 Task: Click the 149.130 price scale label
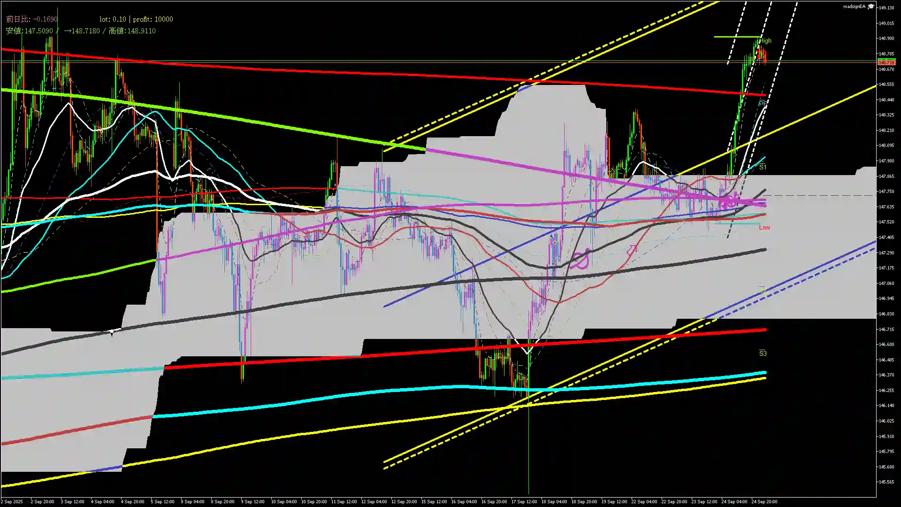(886, 8)
